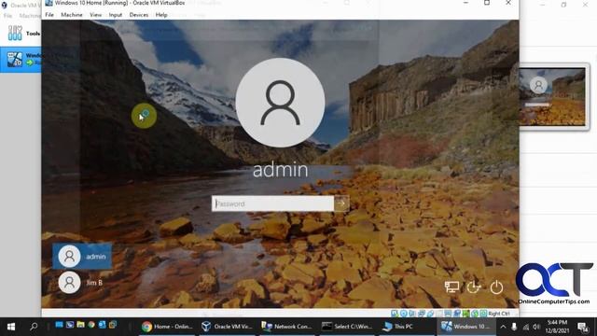Open the Input menu of the VM window
Screen dimensions: 597x336
[116, 15]
